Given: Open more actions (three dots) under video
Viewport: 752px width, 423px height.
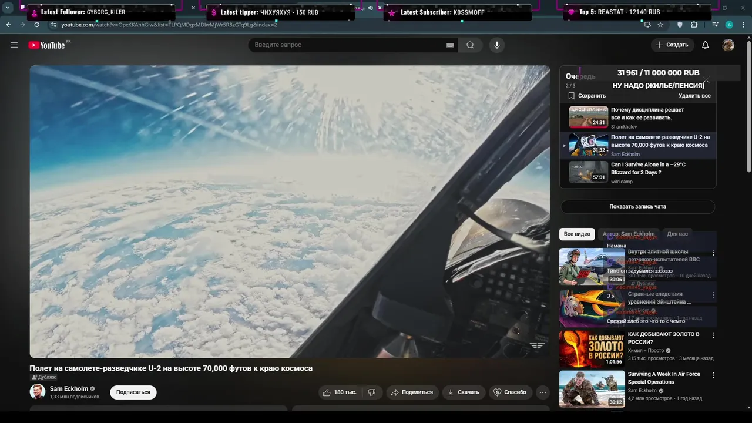Looking at the screenshot, I should click(x=543, y=392).
